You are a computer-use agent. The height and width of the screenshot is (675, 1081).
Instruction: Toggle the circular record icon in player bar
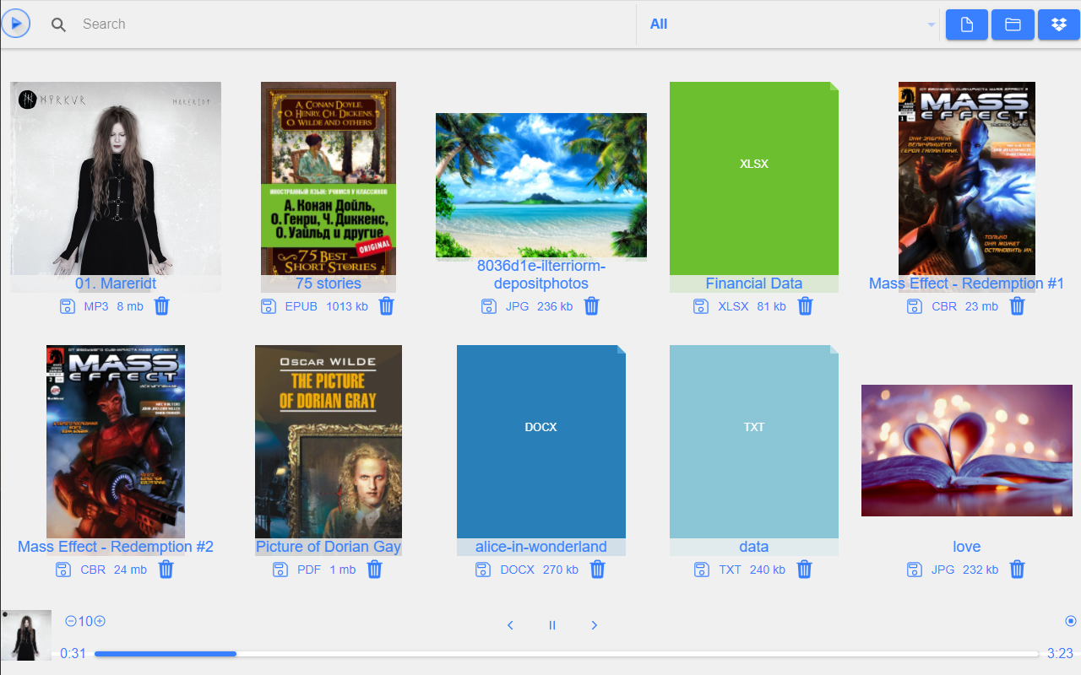click(x=1071, y=621)
